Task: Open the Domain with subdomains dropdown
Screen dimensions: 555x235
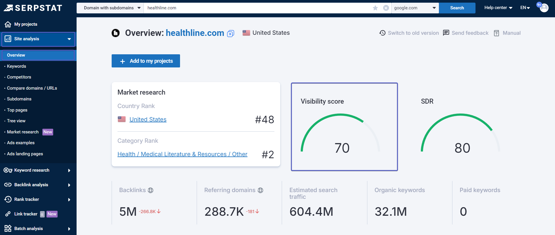Action: click(112, 8)
